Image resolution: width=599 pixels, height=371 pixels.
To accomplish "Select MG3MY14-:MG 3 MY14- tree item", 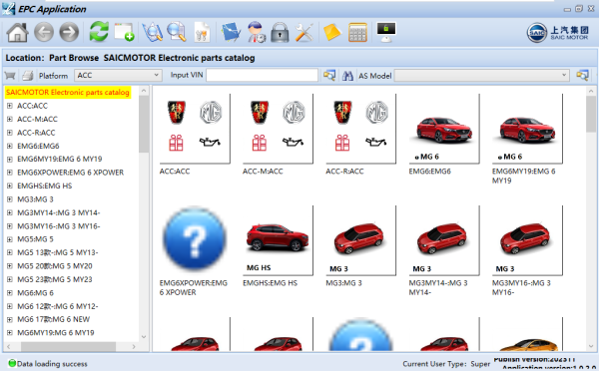I will point(59,212).
